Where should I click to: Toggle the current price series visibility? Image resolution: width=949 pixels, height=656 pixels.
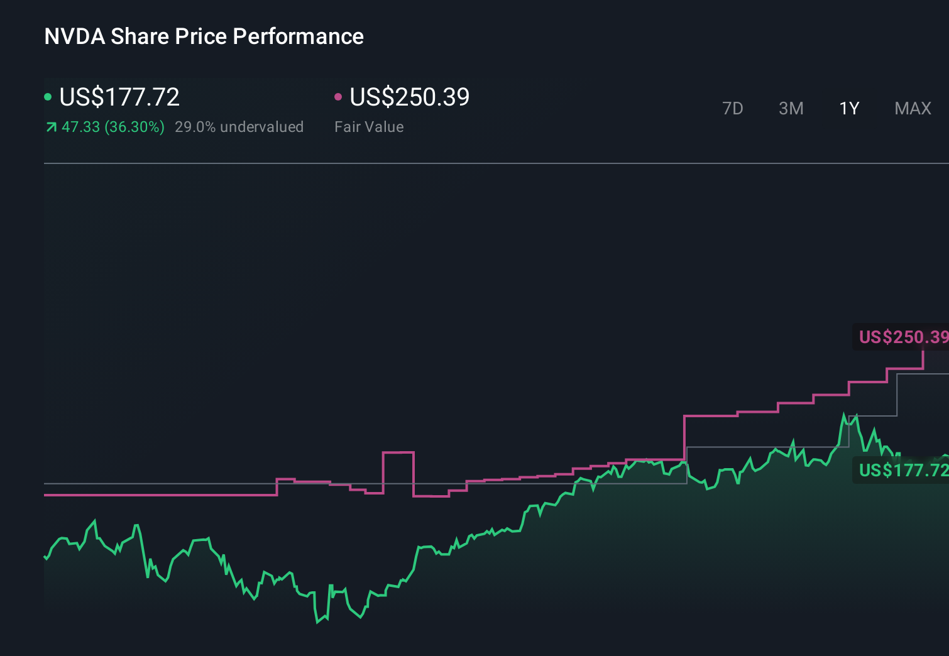click(119, 97)
